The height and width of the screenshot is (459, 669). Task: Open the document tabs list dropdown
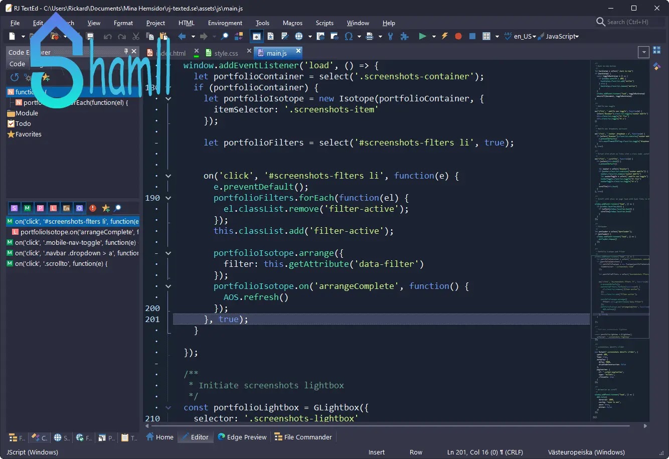coord(644,52)
